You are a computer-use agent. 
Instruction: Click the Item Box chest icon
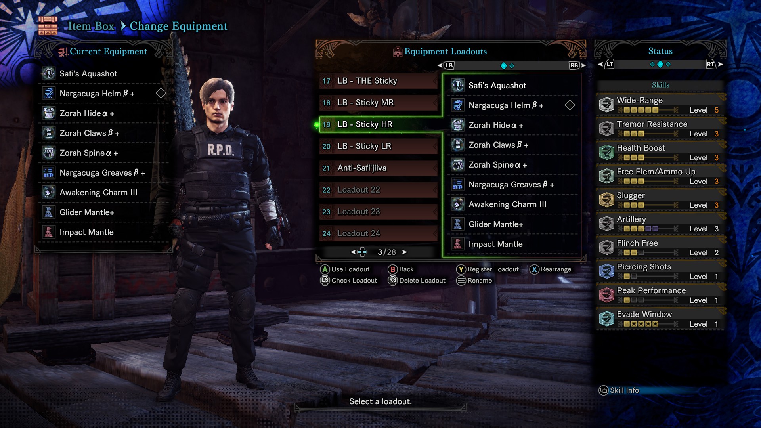[48, 26]
